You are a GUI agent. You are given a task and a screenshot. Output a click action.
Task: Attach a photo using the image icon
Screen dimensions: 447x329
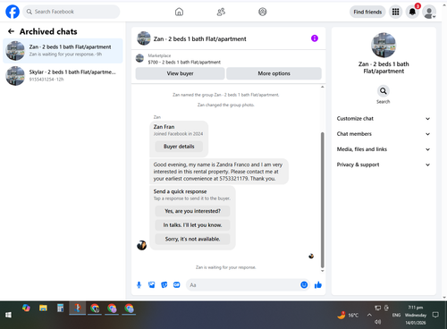coord(152,285)
